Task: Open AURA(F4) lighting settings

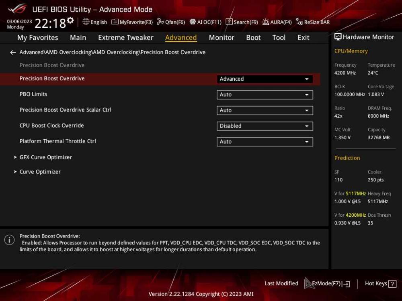Action: (x=277, y=22)
